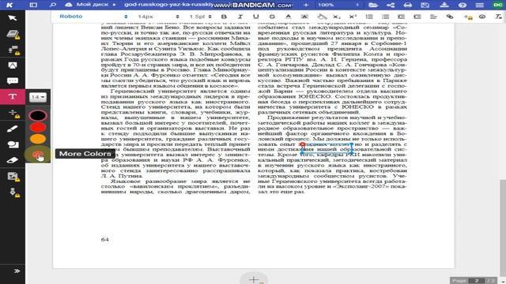
Task: Click the share icon
Action: [391, 5]
